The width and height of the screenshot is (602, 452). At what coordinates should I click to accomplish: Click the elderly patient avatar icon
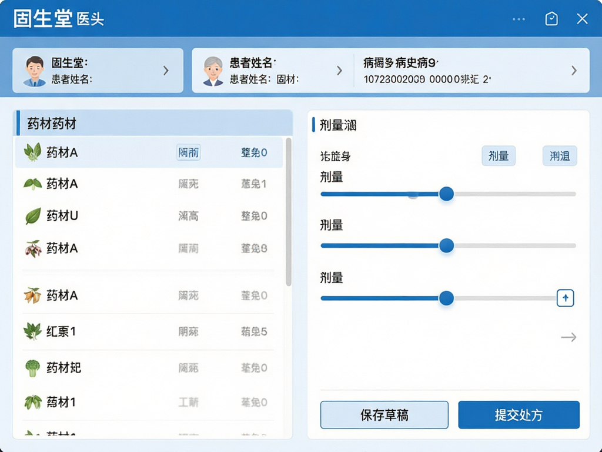213,71
